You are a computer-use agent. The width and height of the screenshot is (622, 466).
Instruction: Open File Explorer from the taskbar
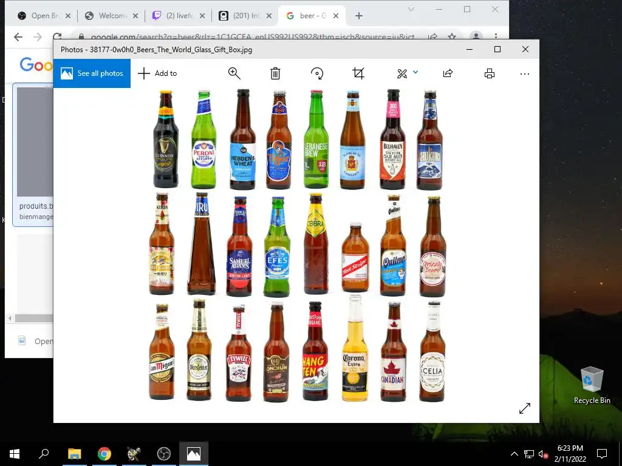74,454
